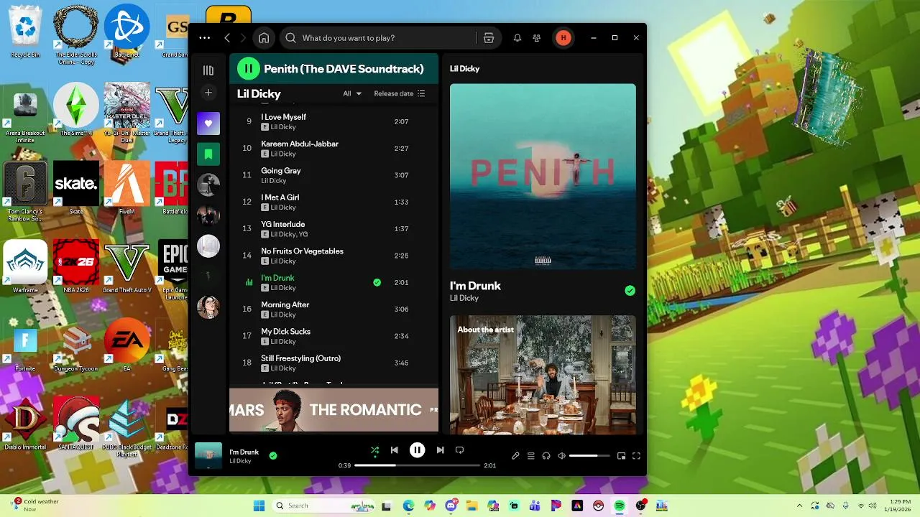The width and height of the screenshot is (920, 517).
Task: Open the What's New bell notifications
Action: 517,38
